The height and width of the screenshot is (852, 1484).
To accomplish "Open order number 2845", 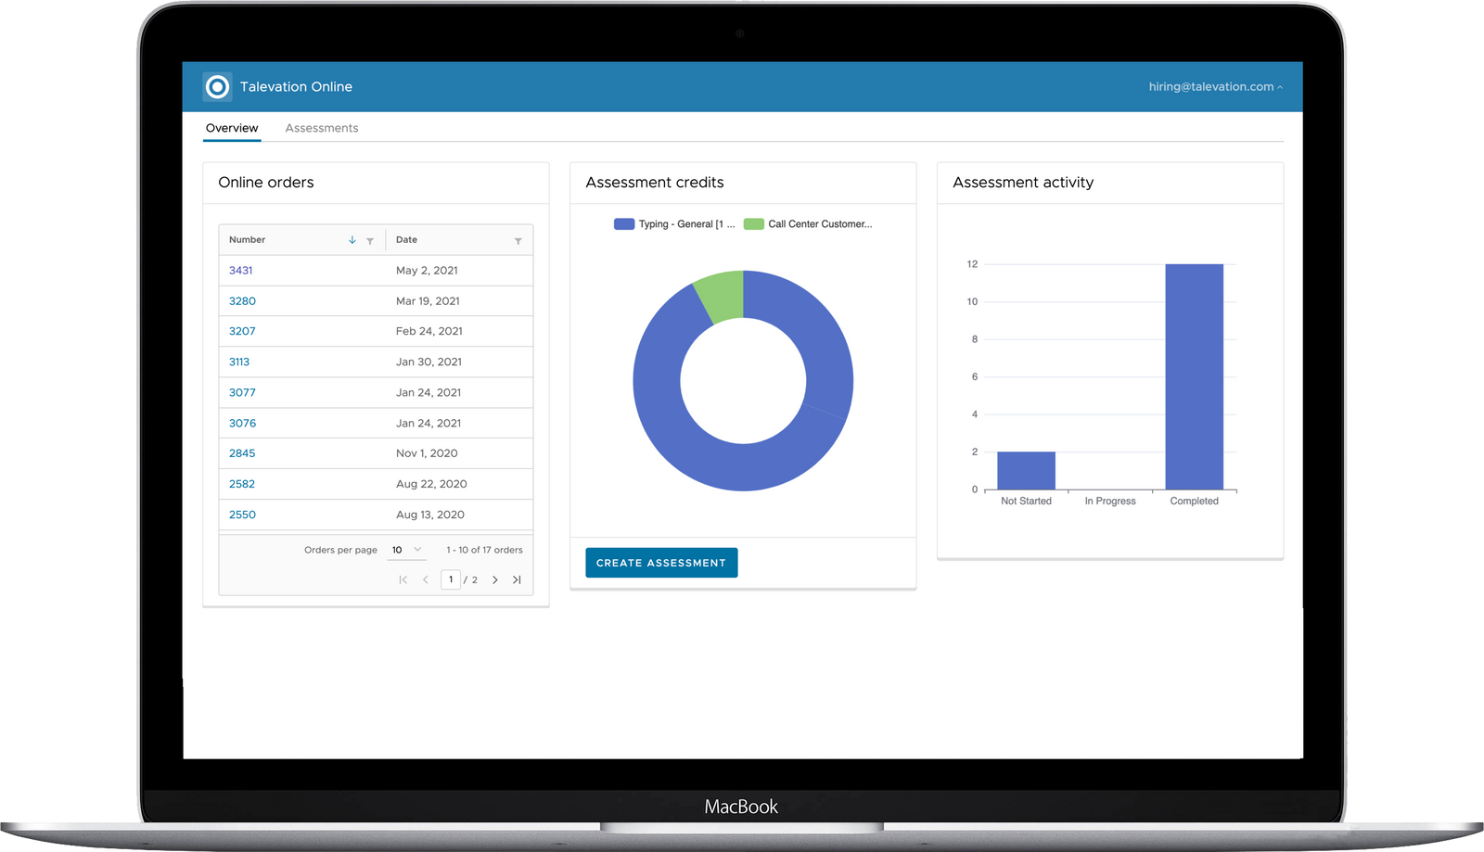I will click(242, 453).
